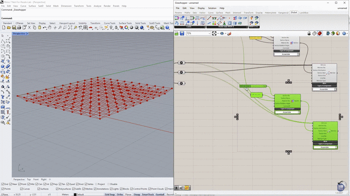Viewport: 350px width, 196px height.
Task: Toggle SmartTrack in status bar
Action: (x=148, y=194)
